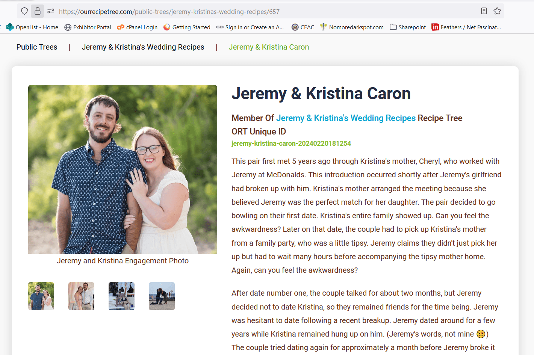
Task: Go to Public Trees breadcrumb
Action: point(37,47)
